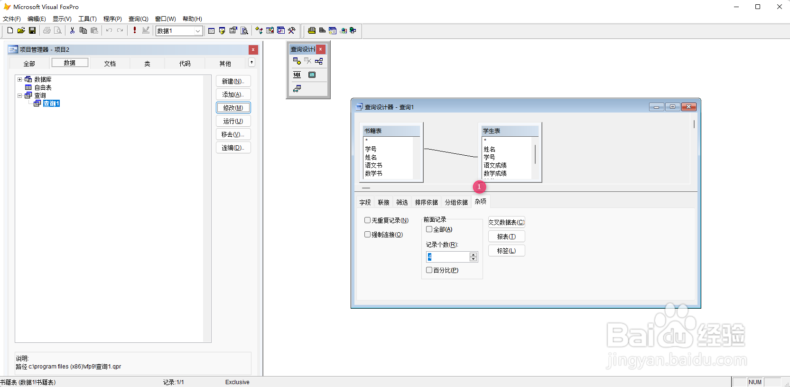This screenshot has width=790, height=387.
Task: Click Add Table icon in query designer toolbar
Action: (297, 61)
